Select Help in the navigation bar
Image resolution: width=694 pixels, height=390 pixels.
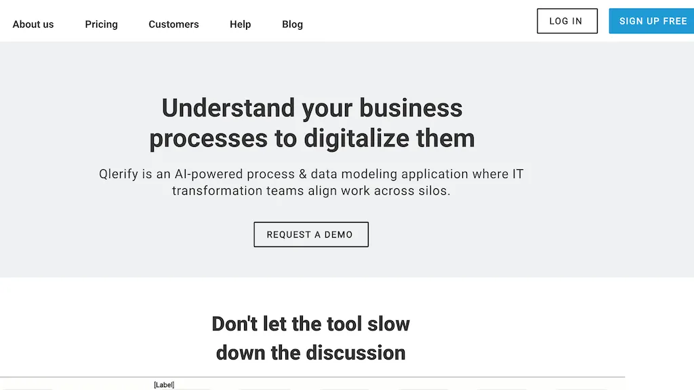(240, 24)
